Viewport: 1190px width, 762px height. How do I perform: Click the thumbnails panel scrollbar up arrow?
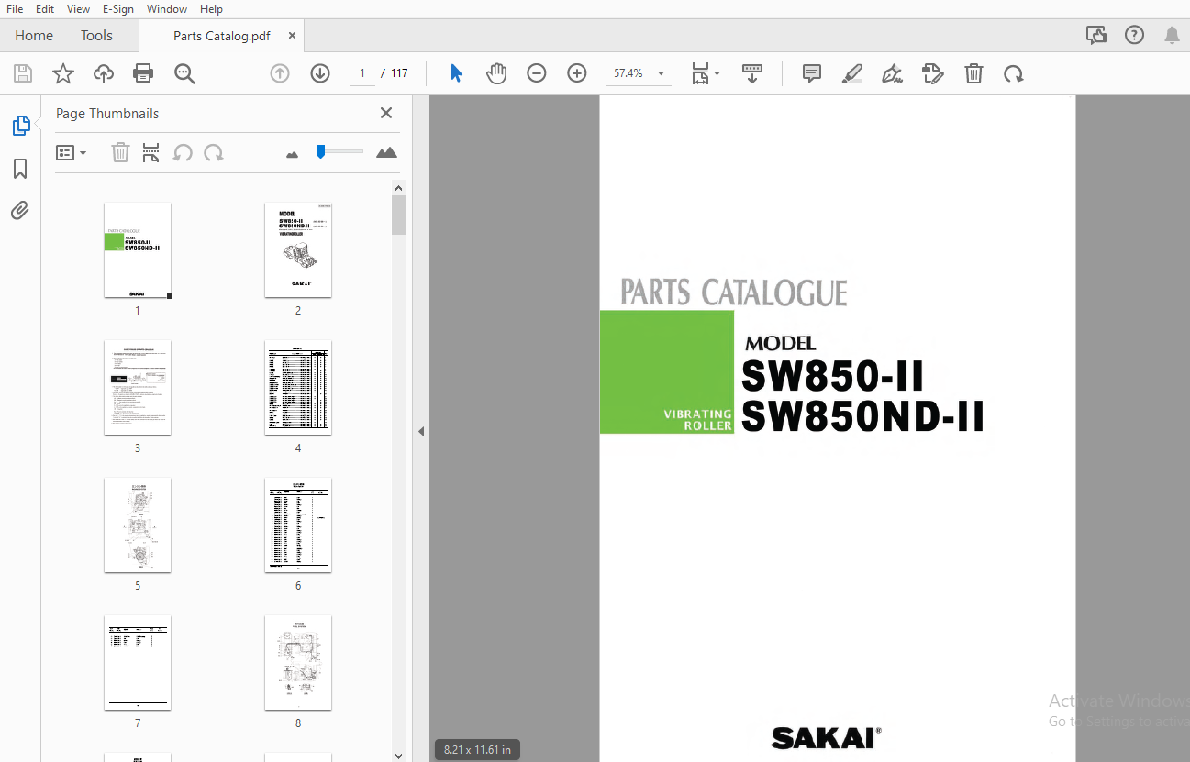pyautogui.click(x=398, y=189)
